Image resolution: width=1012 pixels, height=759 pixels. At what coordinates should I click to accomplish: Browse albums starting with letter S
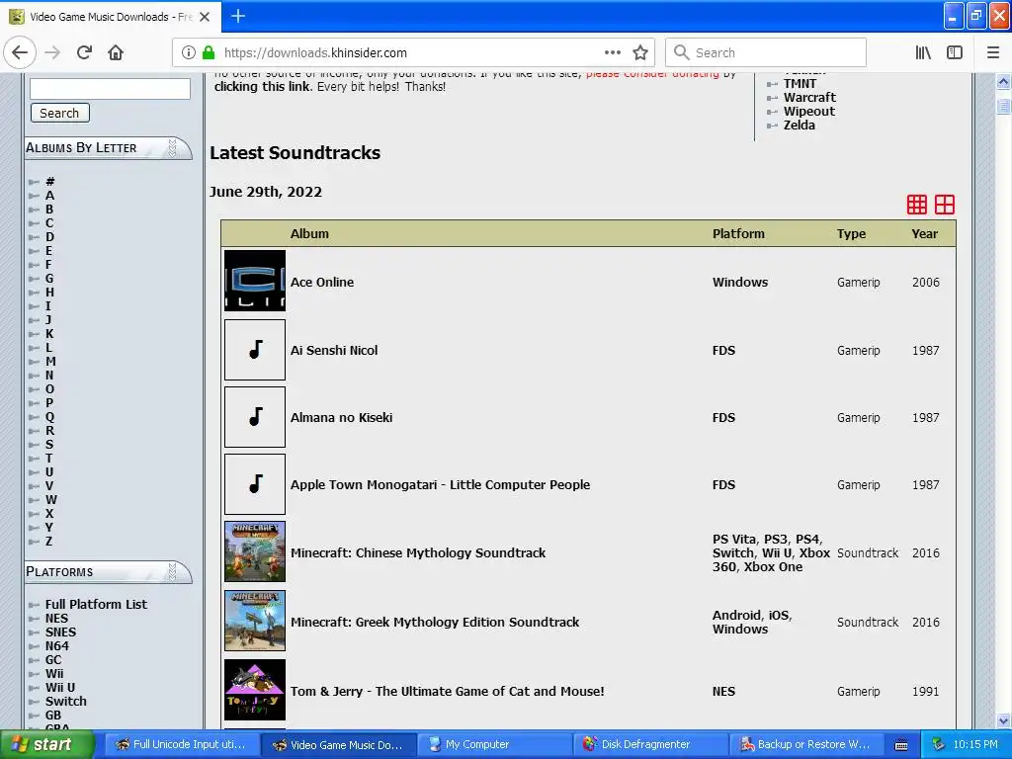(49, 445)
